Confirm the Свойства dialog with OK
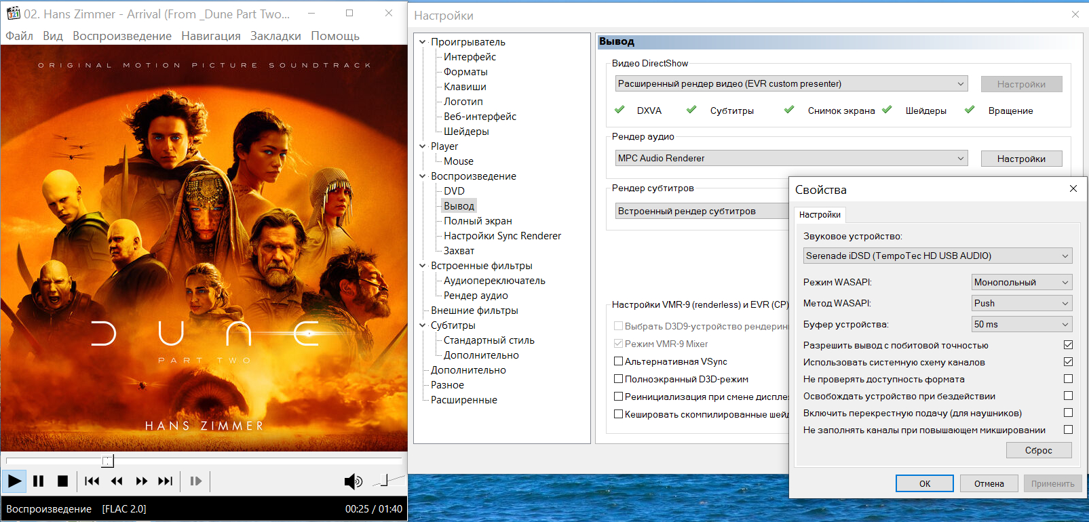This screenshot has height=522, width=1089. click(x=925, y=483)
